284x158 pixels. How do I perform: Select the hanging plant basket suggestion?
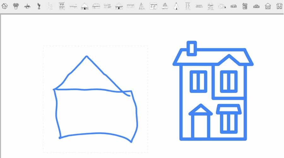27,6
